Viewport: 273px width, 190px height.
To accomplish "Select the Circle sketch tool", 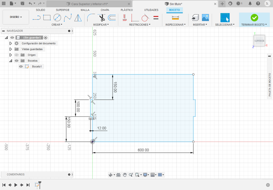I will (57, 18).
